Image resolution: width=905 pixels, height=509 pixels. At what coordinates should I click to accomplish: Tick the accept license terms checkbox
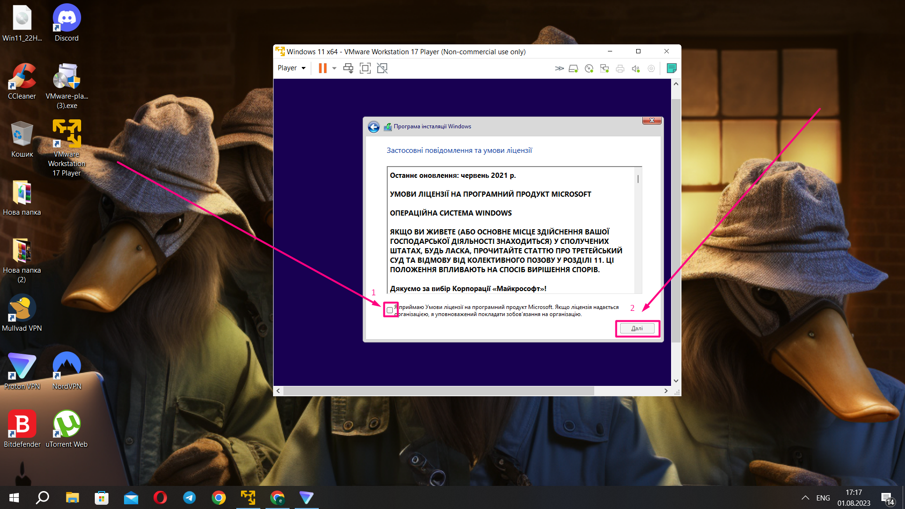click(390, 310)
